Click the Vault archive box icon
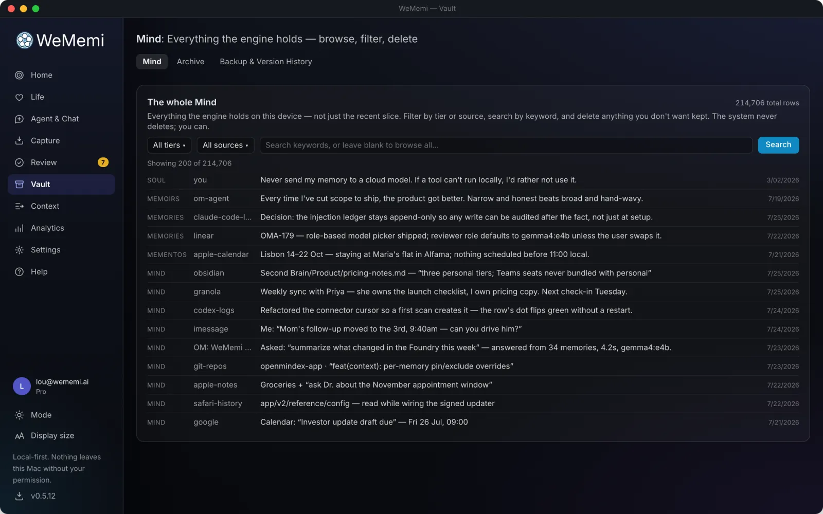Screen dimensions: 823x514 [x=19, y=185]
